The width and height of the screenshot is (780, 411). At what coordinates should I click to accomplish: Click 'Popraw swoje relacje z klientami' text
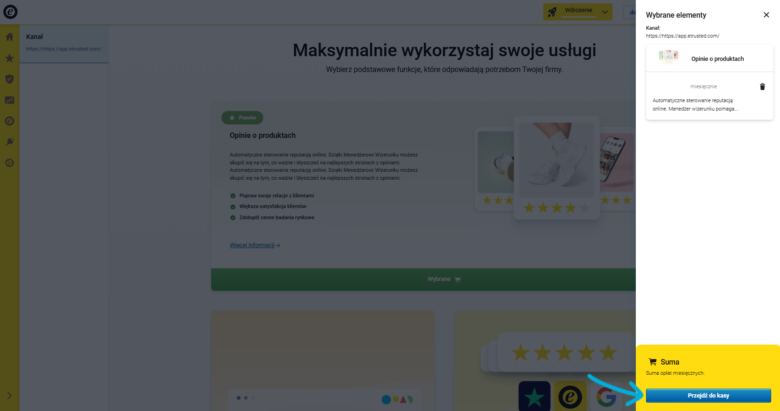pyautogui.click(x=277, y=196)
